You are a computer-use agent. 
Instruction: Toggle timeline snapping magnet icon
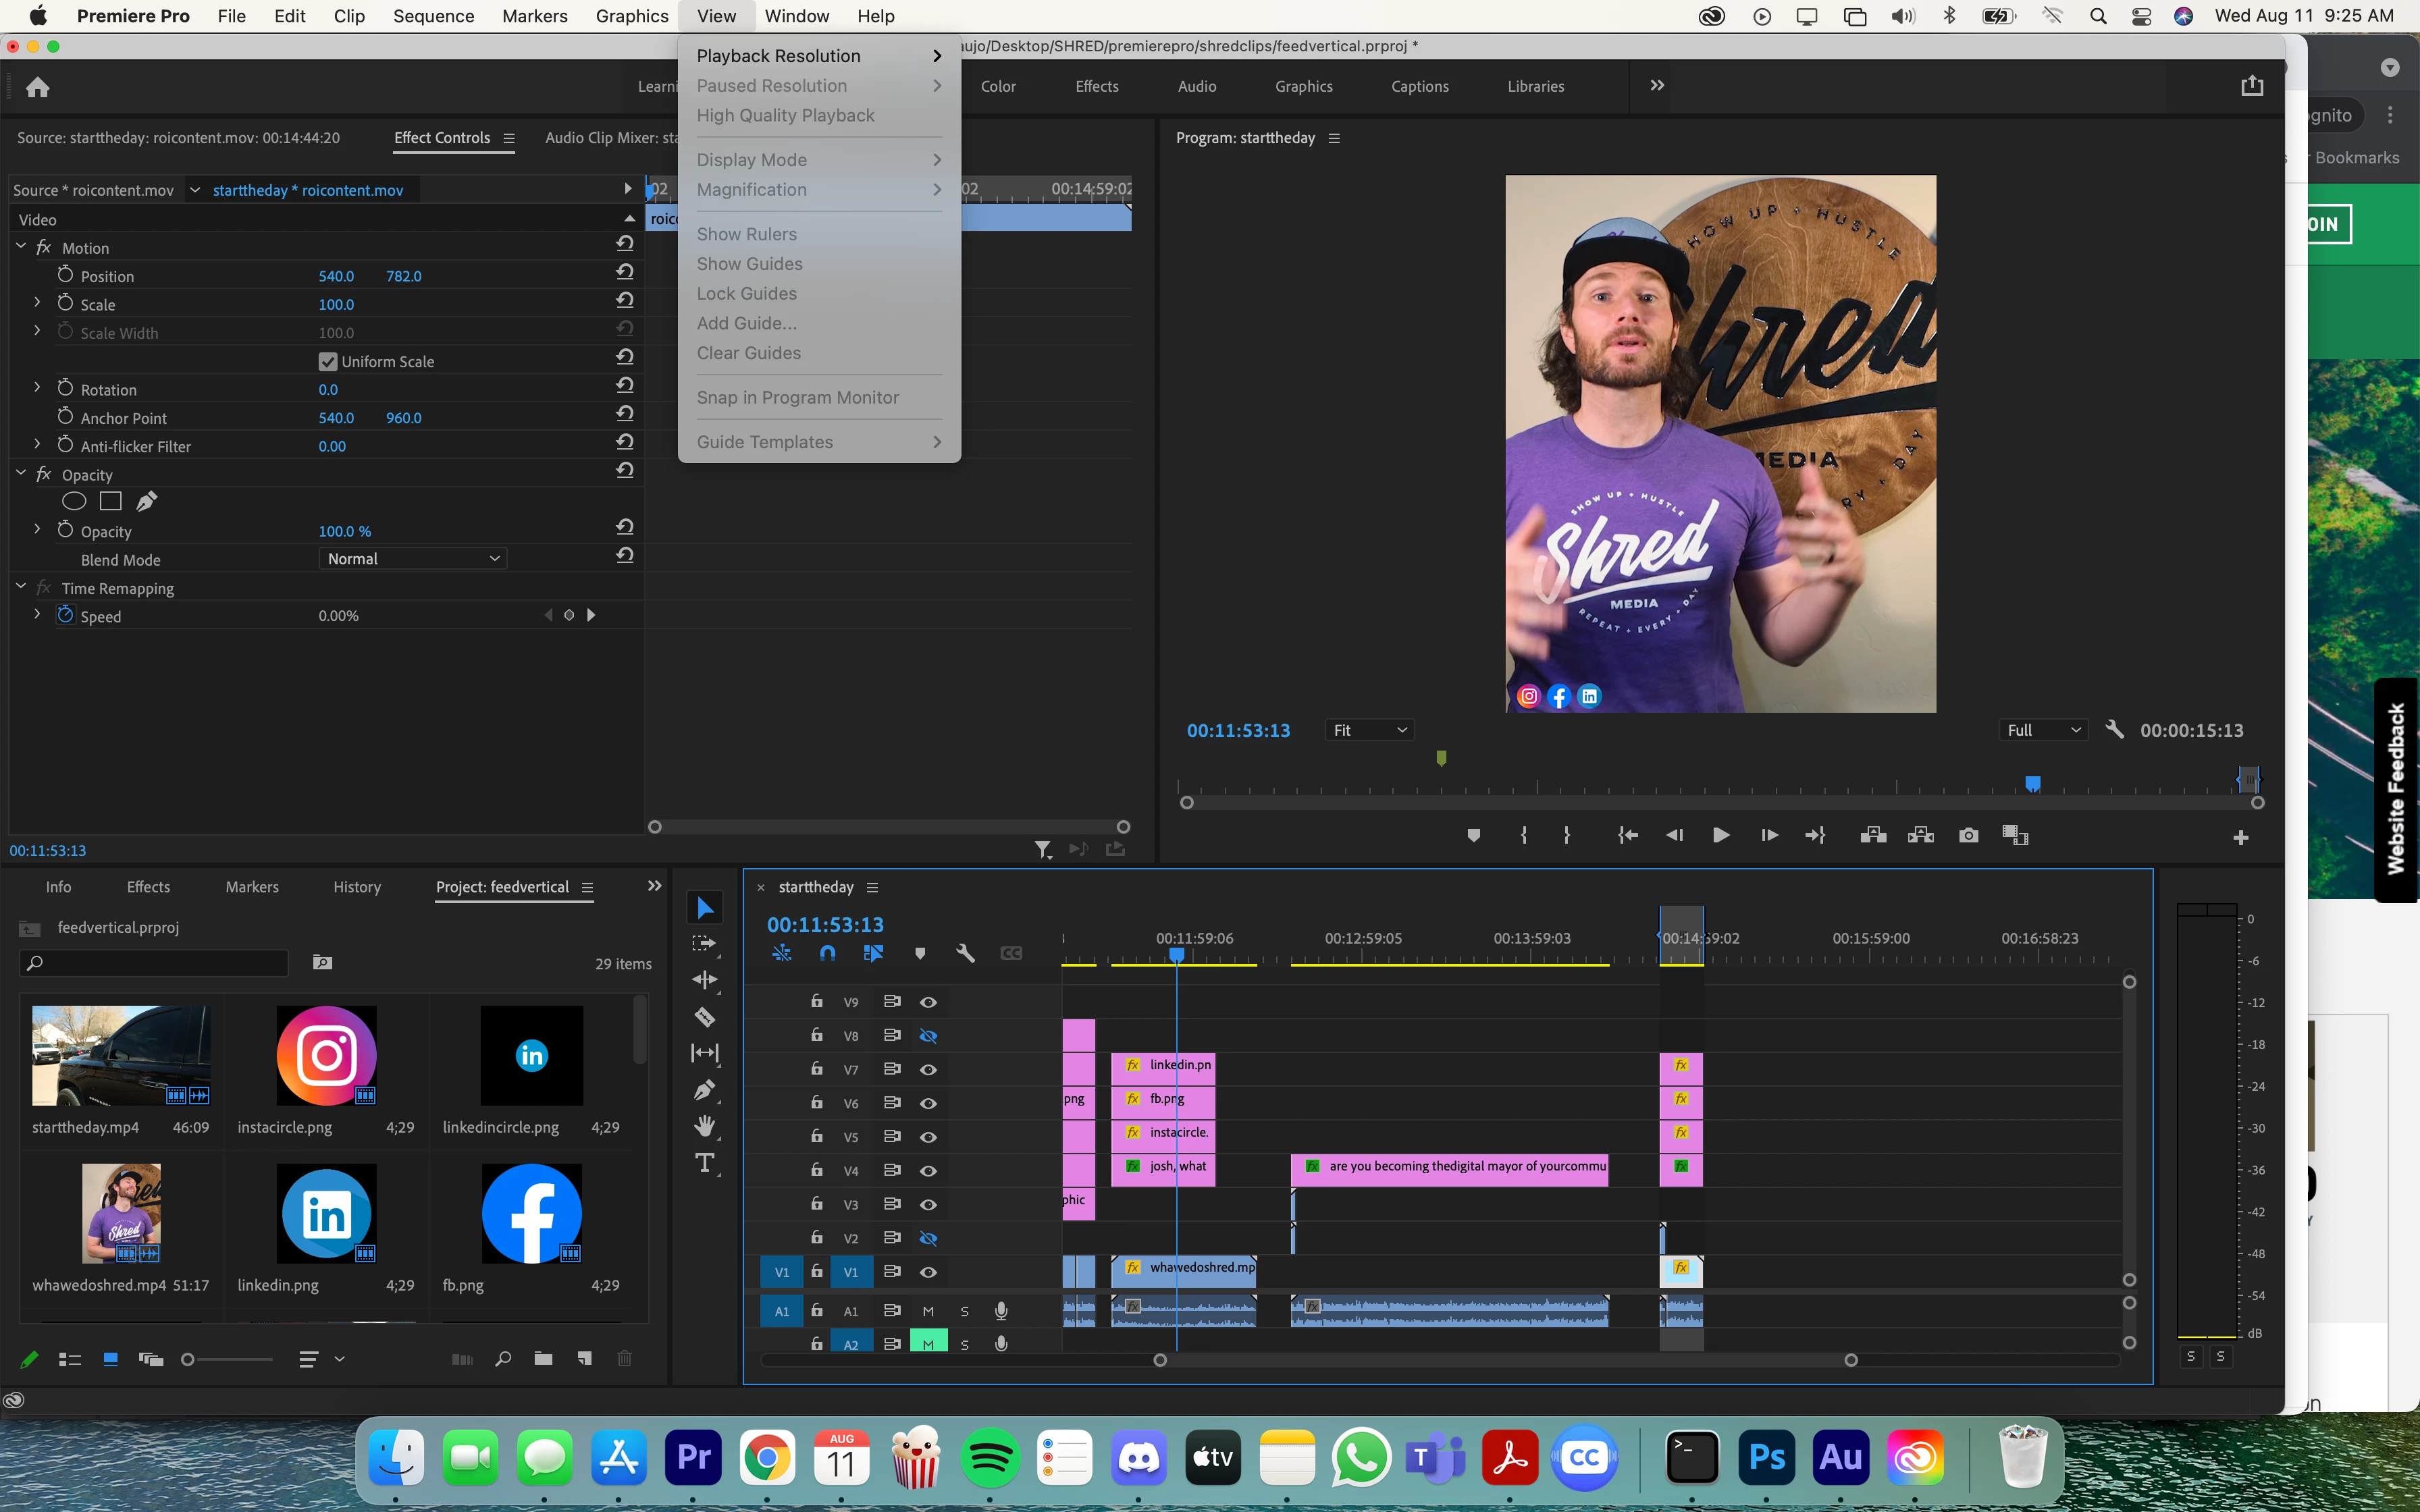(x=827, y=953)
